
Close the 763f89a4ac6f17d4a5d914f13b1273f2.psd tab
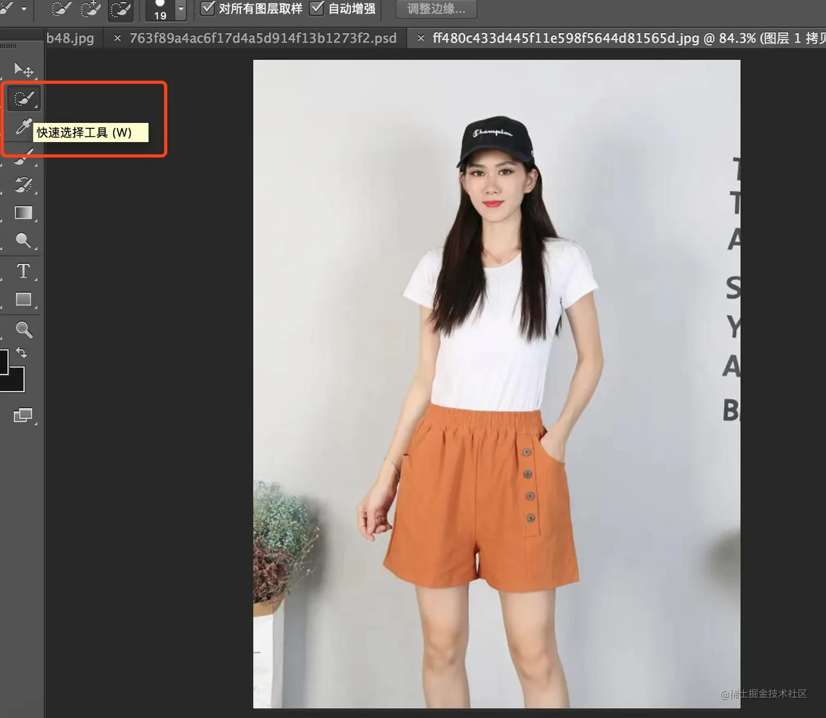click(117, 38)
